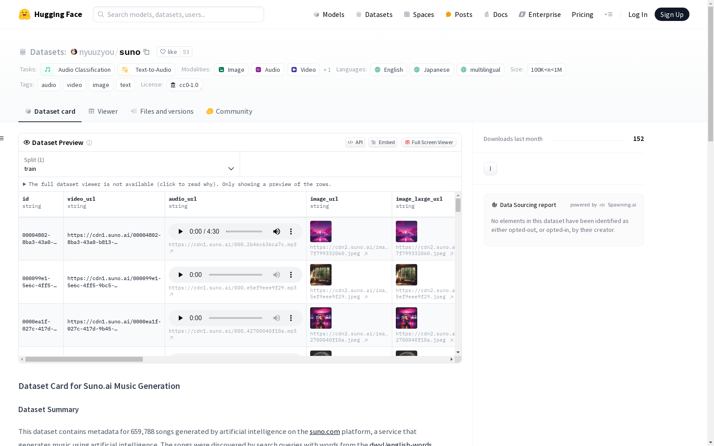The width and height of the screenshot is (714, 446).
Task: Open the sidebar table-of-contents icon at left edge
Action: pyautogui.click(x=2, y=138)
